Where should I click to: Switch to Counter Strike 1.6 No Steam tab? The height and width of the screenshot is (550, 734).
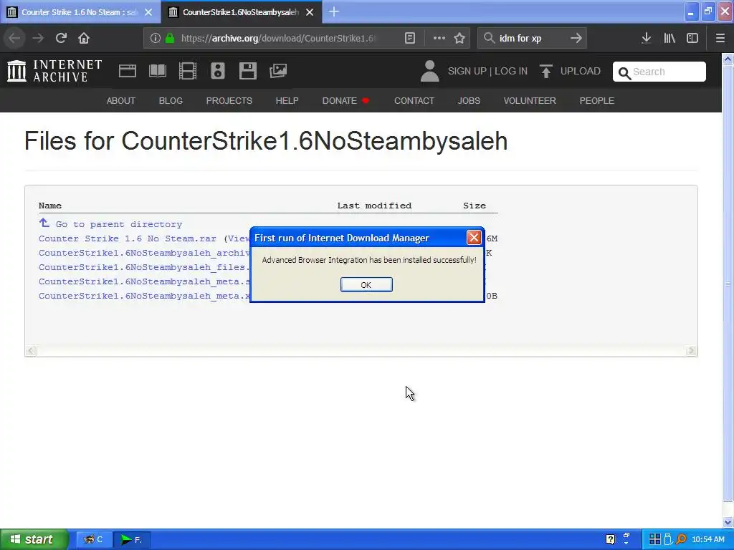click(80, 12)
